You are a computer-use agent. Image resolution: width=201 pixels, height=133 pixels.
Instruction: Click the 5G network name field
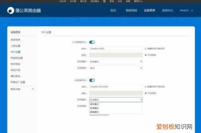click(116, 87)
